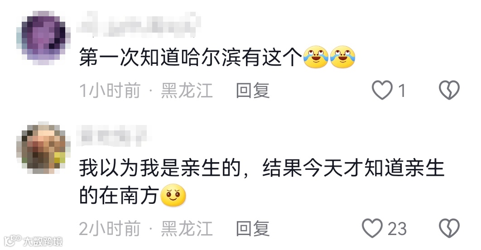Tap 黑龙江 location next to 2小时前
Viewport: 481px width, 250px height.
tap(187, 229)
